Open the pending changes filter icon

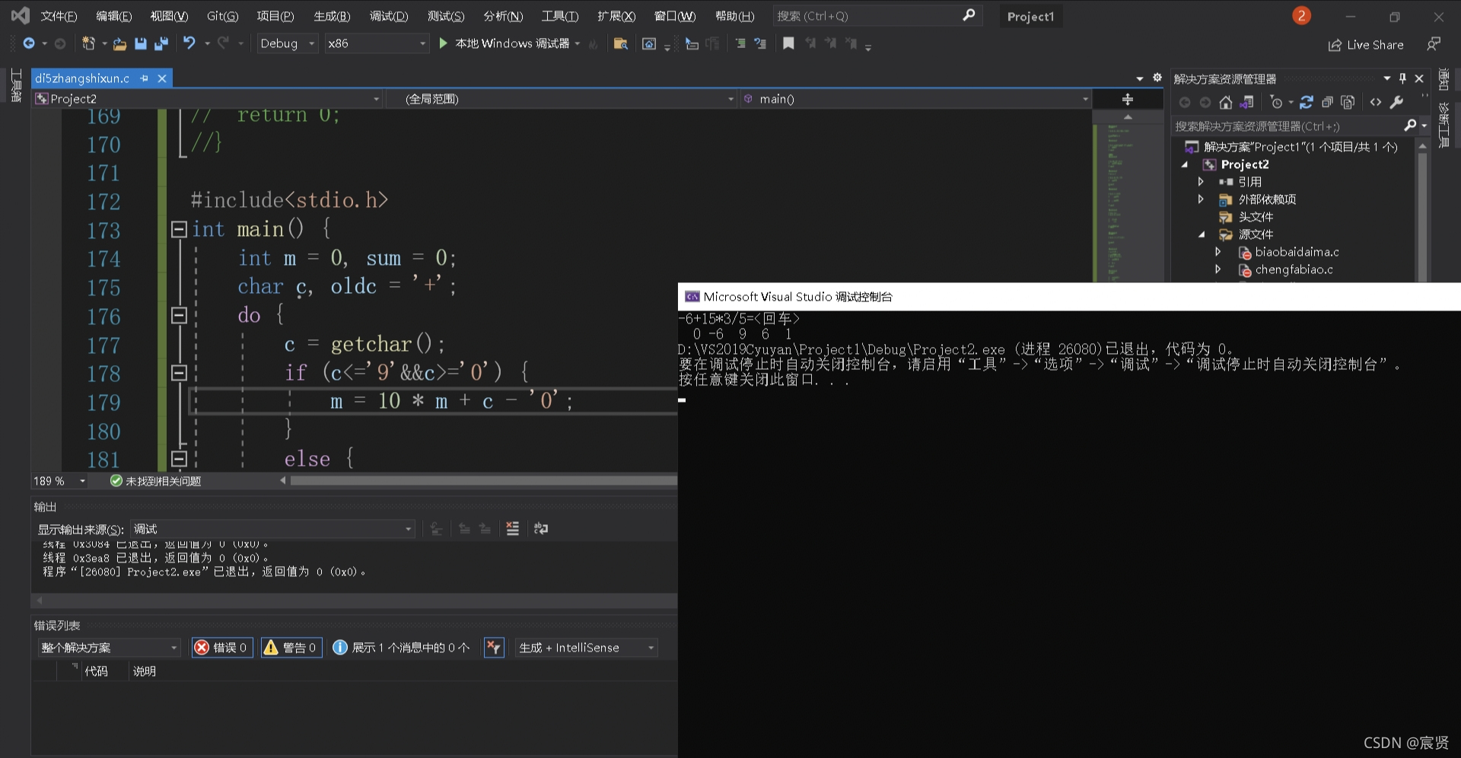pos(1277,102)
